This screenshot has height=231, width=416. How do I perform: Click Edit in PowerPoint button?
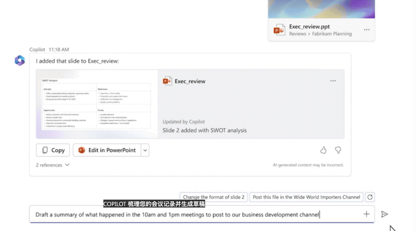(107, 150)
